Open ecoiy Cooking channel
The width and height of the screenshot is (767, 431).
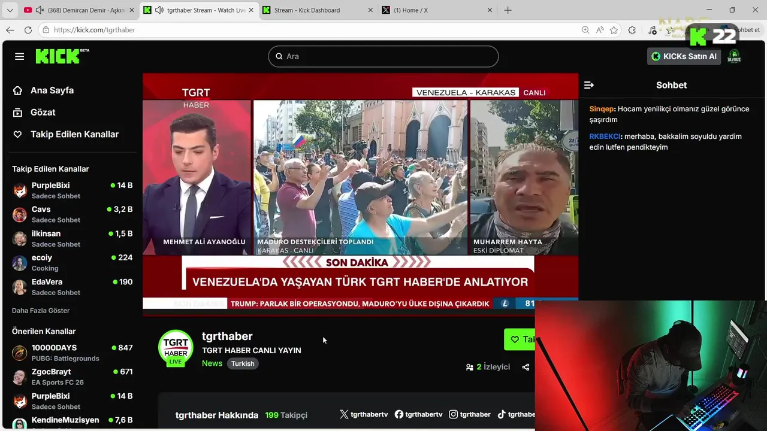click(x=73, y=263)
